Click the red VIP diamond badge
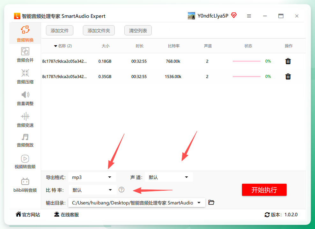The width and height of the screenshot is (315, 229). (234, 15)
